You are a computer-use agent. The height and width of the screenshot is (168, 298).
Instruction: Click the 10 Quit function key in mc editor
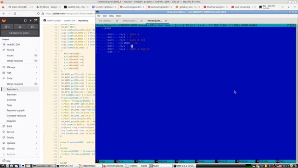[286, 161]
